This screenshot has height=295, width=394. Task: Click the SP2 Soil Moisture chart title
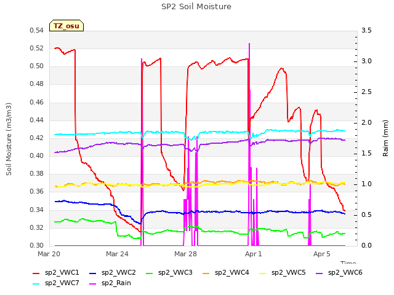tap(196, 7)
